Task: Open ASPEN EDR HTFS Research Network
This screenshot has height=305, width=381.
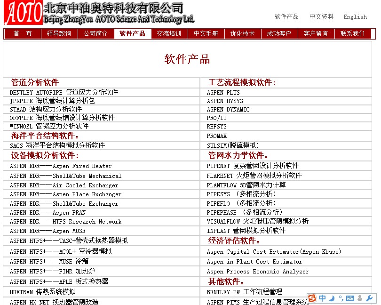Action: pos(65,222)
